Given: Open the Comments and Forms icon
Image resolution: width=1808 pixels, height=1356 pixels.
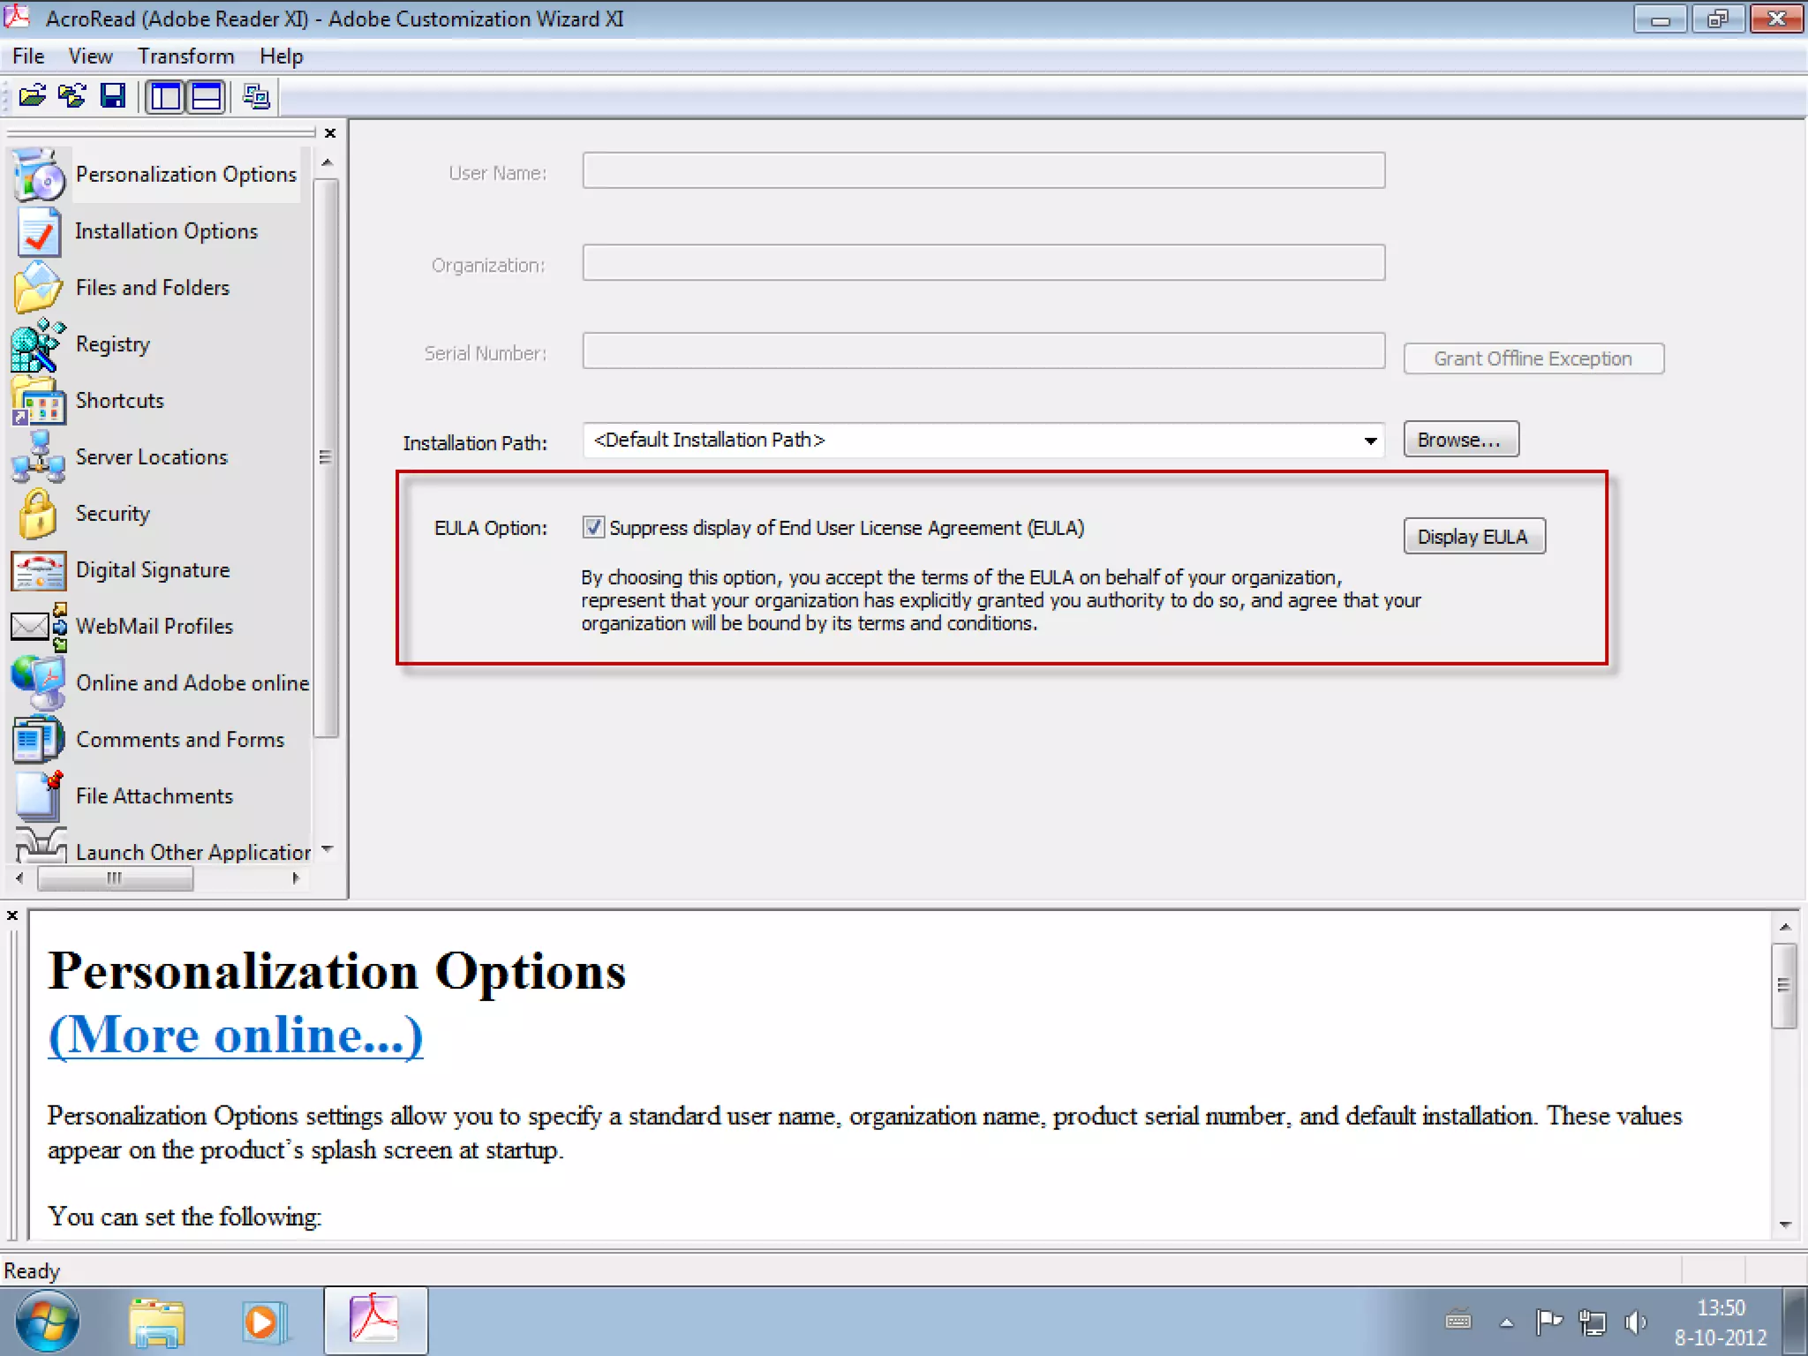Looking at the screenshot, I should [x=39, y=740].
